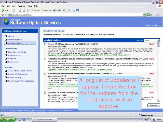Open the Media toolbar button
The height and width of the screenshot is (122, 163).
point(57,10)
